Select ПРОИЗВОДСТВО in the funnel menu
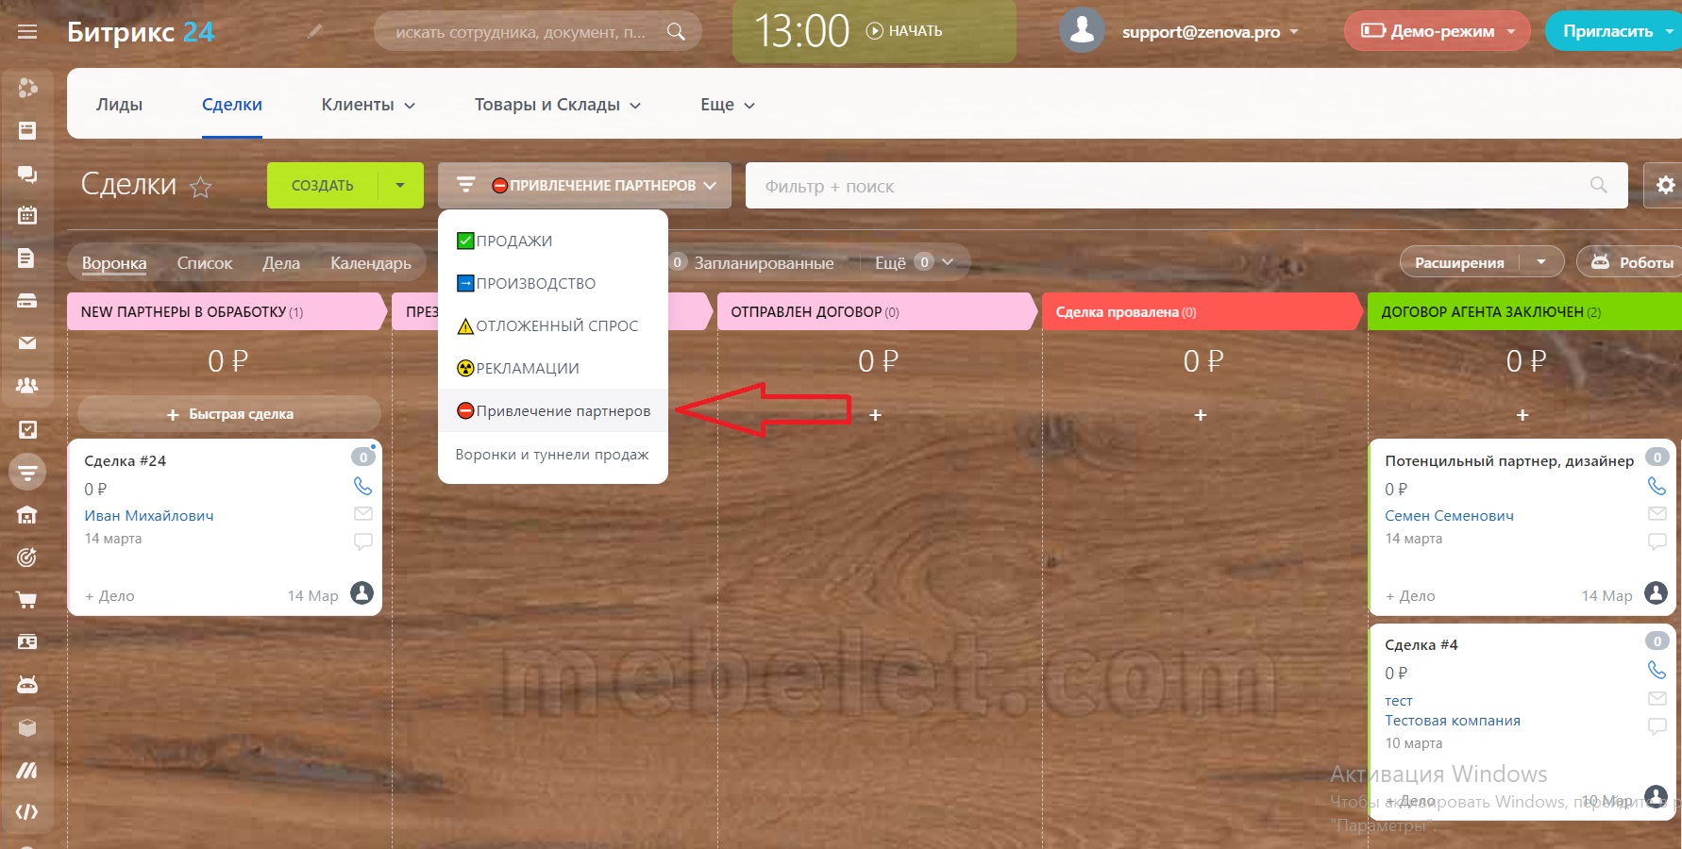 (x=553, y=283)
